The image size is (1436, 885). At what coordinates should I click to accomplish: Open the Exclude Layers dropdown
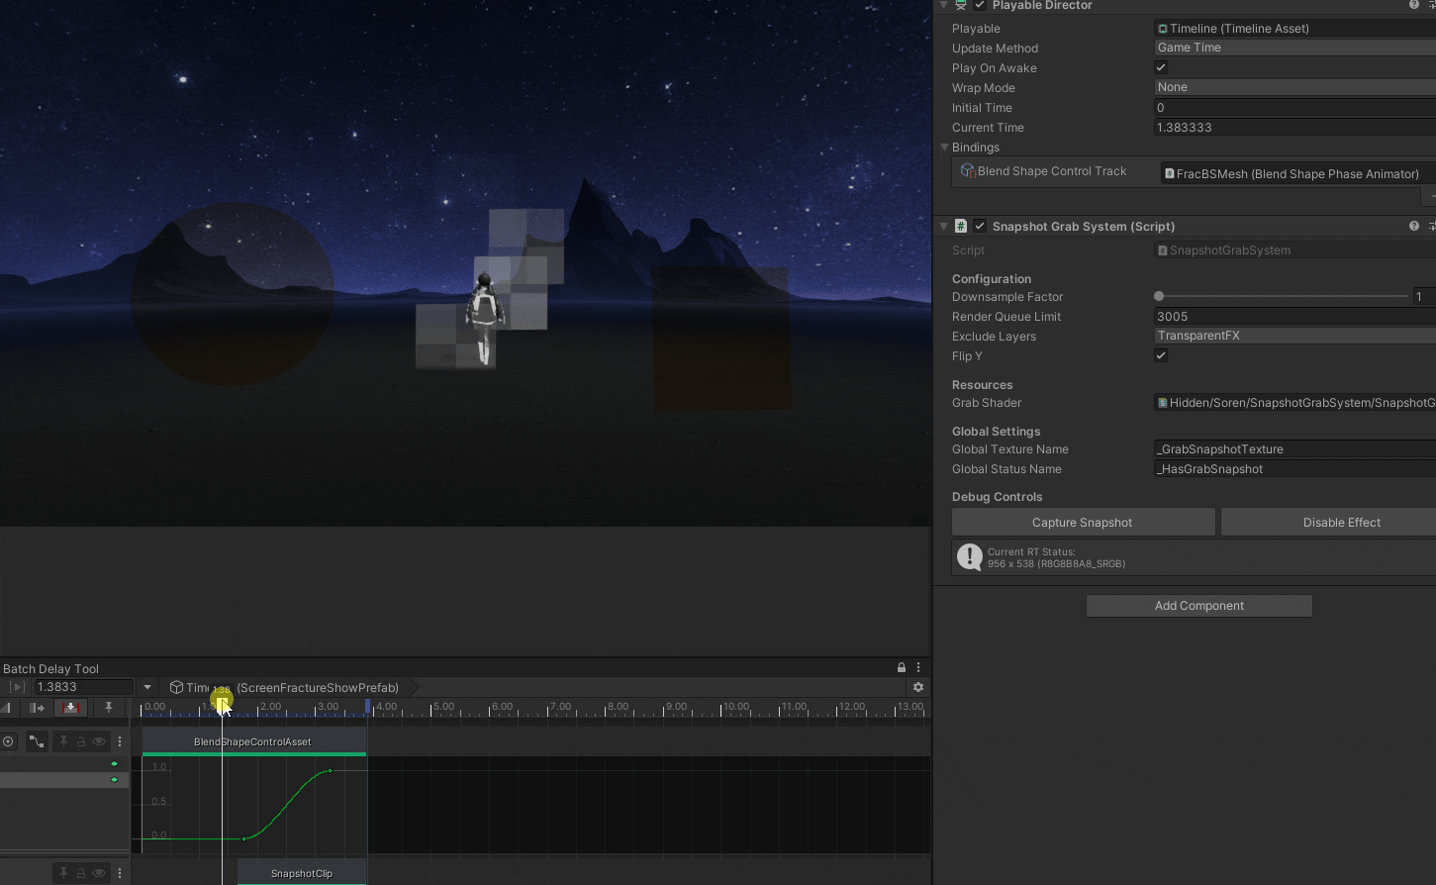(x=1294, y=336)
